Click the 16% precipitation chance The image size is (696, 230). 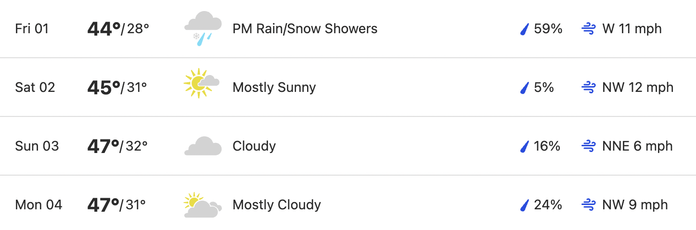[547, 146]
